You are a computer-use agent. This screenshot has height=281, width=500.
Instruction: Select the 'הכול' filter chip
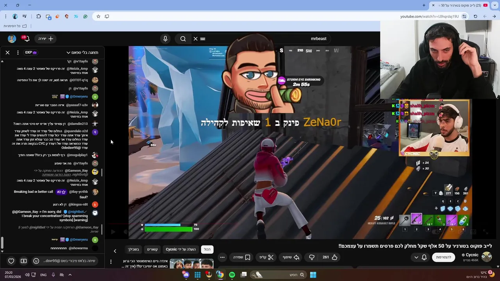coord(207,249)
